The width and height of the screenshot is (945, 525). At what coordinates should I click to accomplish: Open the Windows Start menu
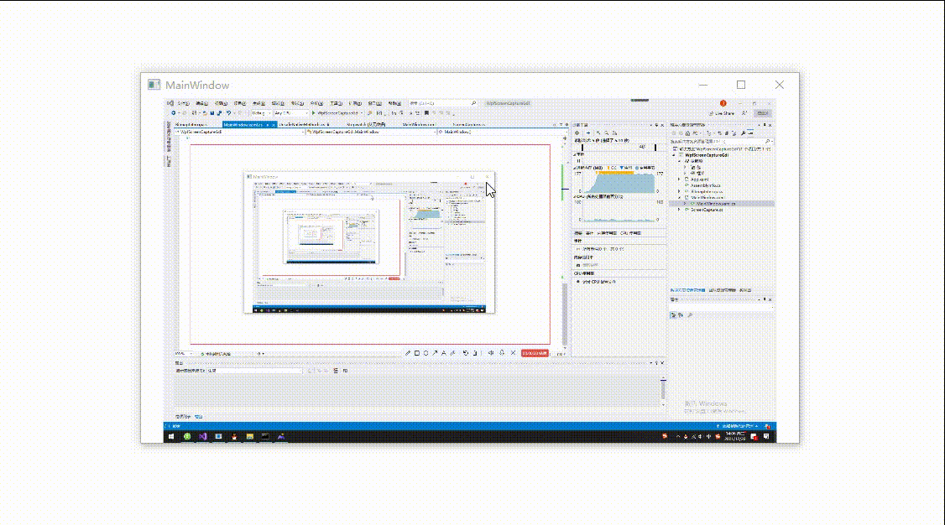click(x=171, y=436)
